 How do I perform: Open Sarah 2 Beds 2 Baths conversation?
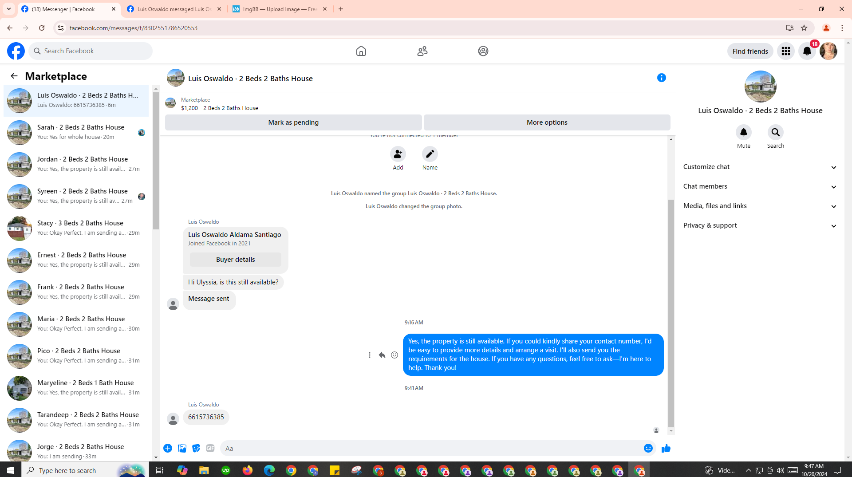click(x=76, y=132)
